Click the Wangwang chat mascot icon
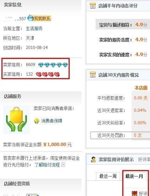 click(x=31, y=18)
